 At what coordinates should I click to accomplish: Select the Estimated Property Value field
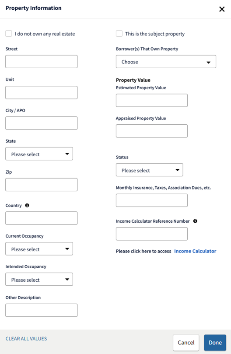pos(152,101)
